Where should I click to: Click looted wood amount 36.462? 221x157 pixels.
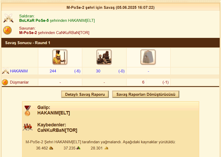[42, 148]
